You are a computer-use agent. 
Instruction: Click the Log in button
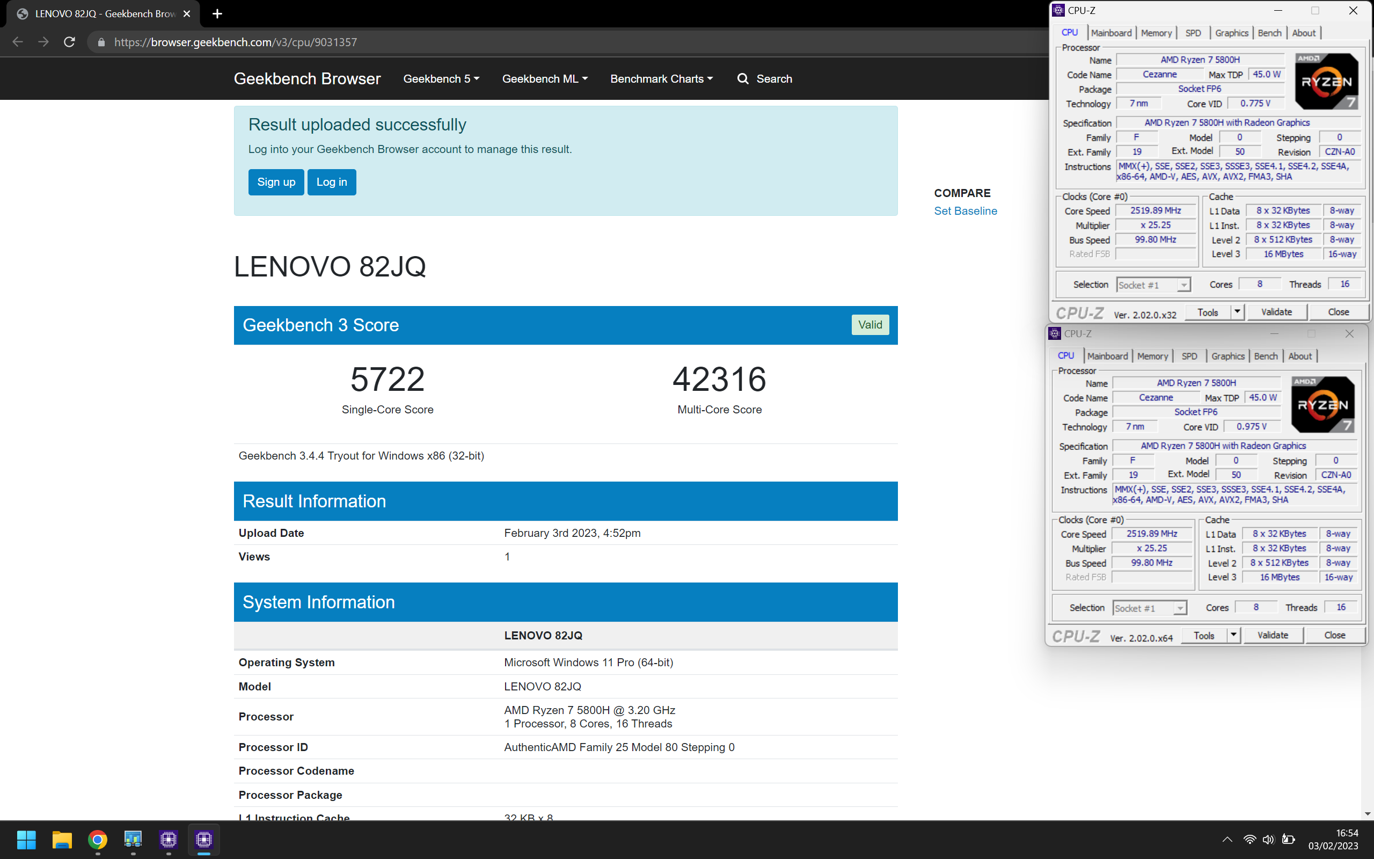[332, 182]
